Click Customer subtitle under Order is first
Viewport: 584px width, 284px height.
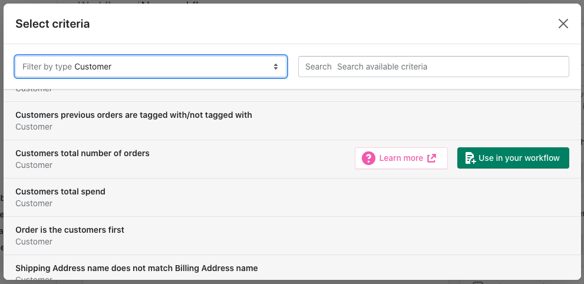tap(34, 242)
